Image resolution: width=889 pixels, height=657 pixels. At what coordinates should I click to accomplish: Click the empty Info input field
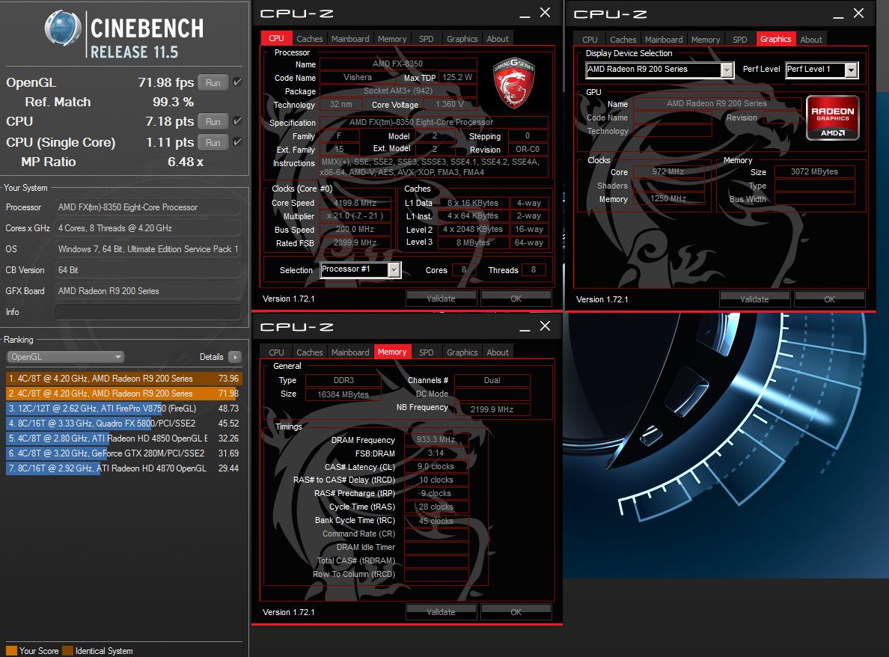[x=147, y=312]
